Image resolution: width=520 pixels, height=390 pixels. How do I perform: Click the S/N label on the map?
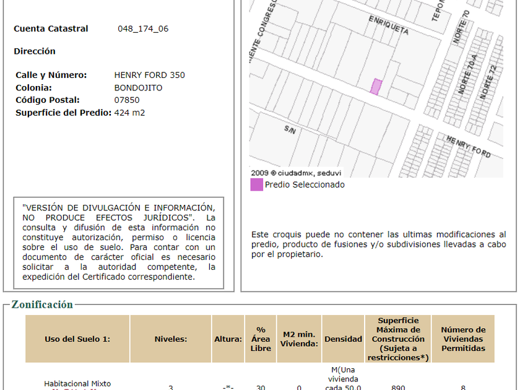[290, 129]
